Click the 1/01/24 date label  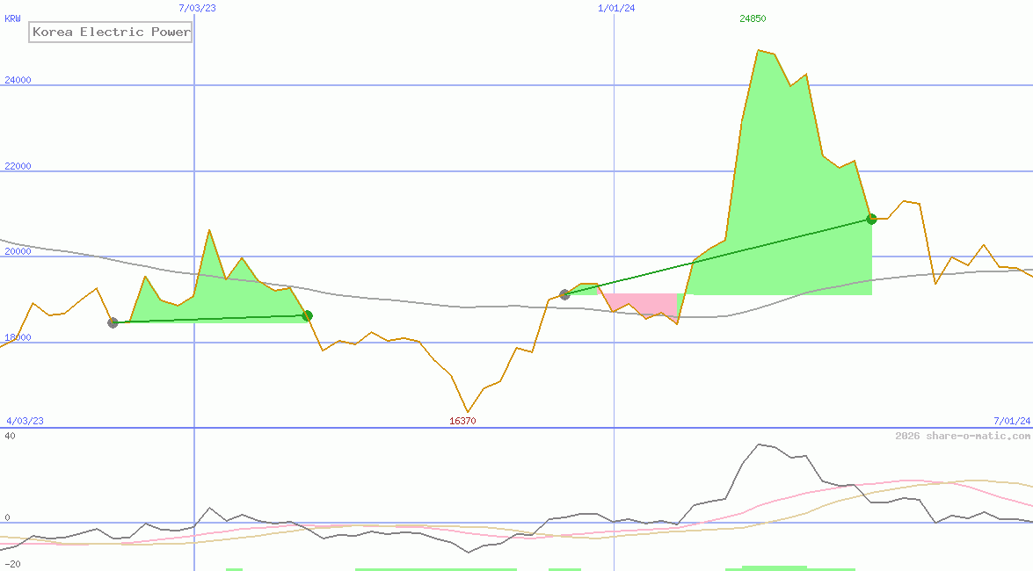616,8
